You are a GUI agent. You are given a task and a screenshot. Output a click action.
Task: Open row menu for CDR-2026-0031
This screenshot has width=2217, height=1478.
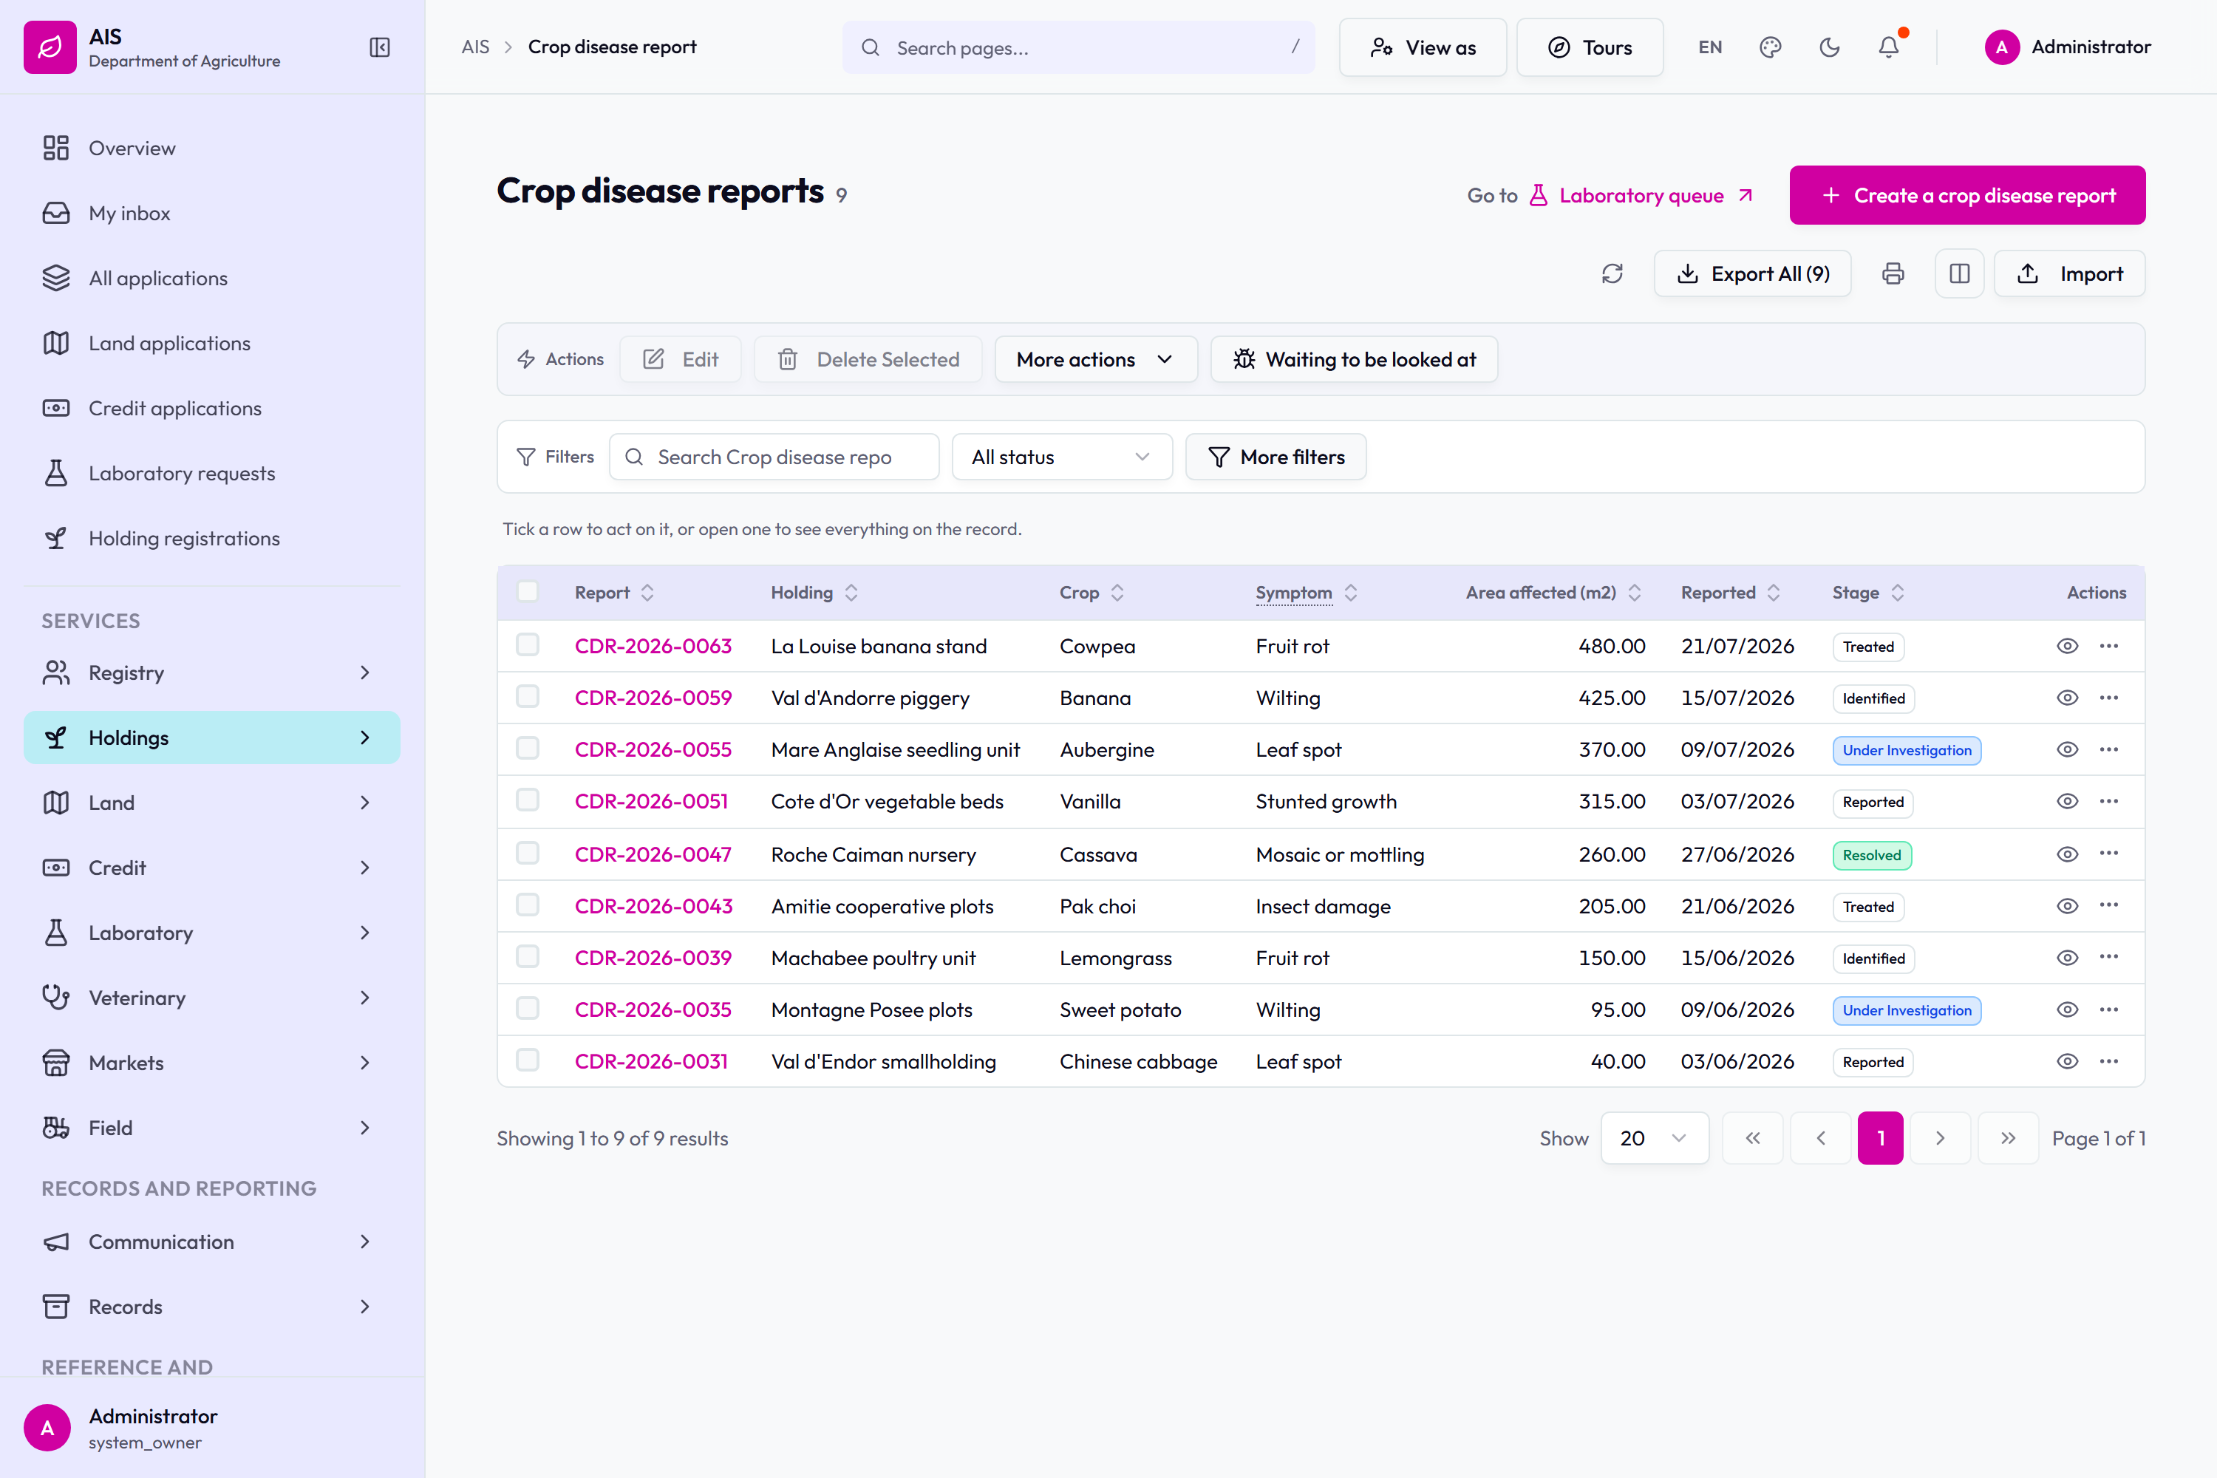click(x=2110, y=1061)
